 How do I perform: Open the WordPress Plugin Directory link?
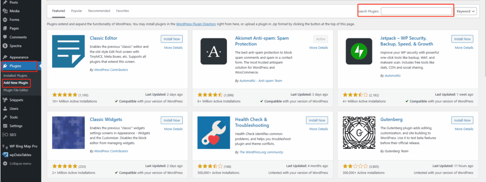pyautogui.click(x=196, y=24)
